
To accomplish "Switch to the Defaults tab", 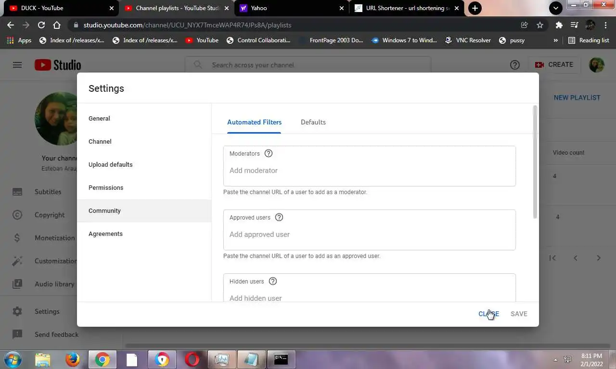I will pos(313,122).
